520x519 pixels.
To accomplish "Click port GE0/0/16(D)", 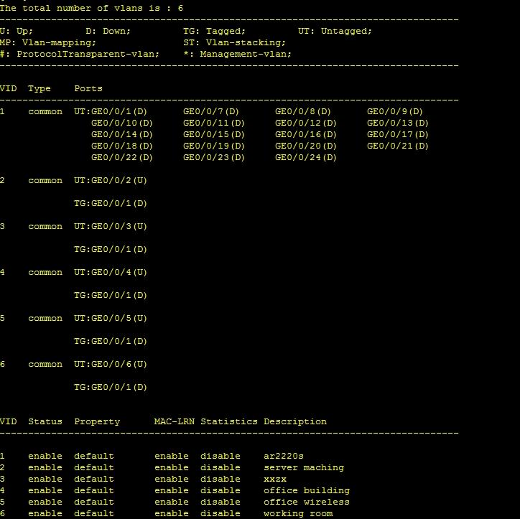I will 305,134.
